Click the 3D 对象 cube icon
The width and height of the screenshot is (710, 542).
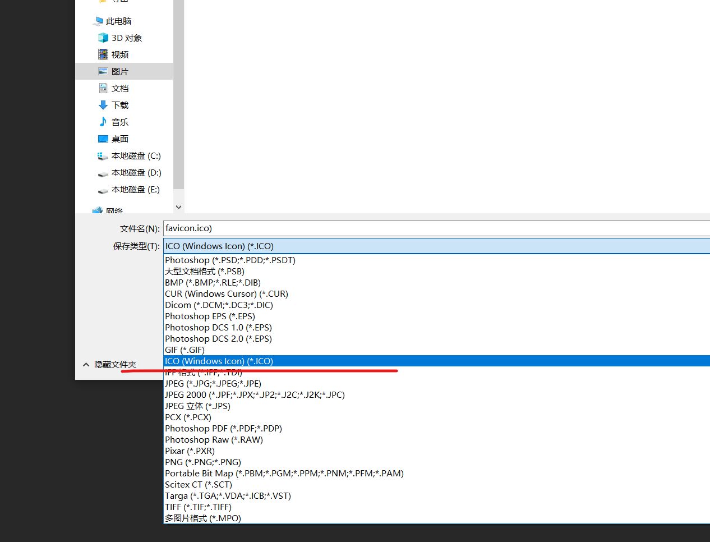pyautogui.click(x=103, y=38)
